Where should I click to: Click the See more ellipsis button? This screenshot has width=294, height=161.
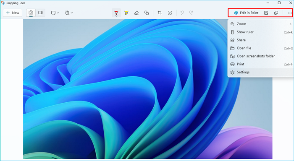pos(290,13)
